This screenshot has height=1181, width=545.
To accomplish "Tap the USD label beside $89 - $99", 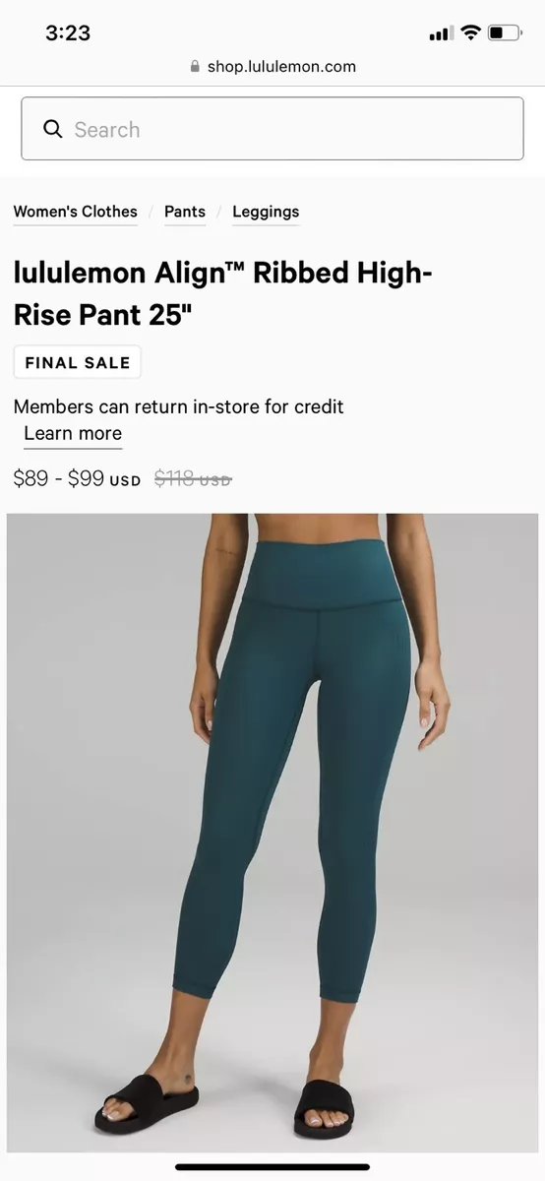I will pos(125,481).
